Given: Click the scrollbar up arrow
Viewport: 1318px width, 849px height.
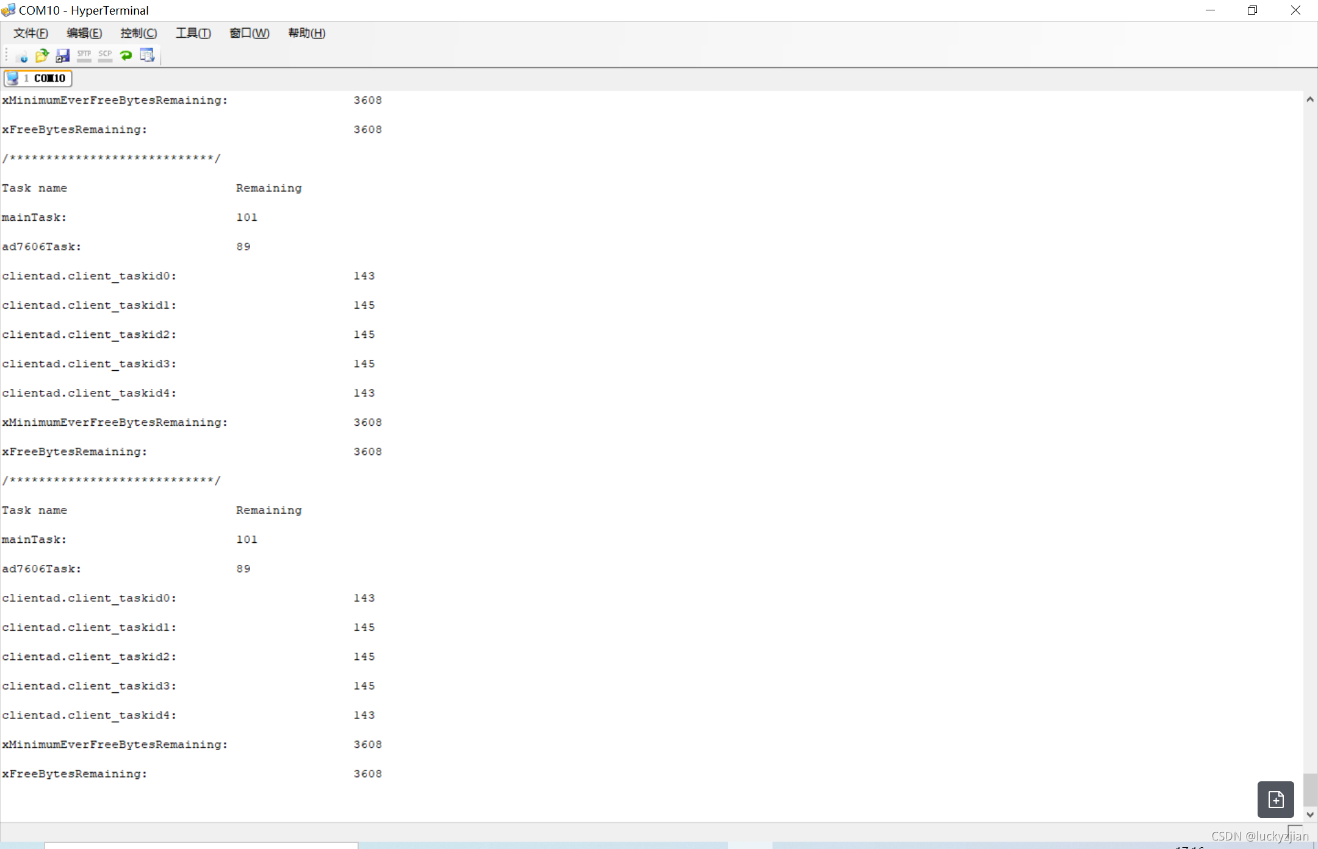Looking at the screenshot, I should 1309,99.
